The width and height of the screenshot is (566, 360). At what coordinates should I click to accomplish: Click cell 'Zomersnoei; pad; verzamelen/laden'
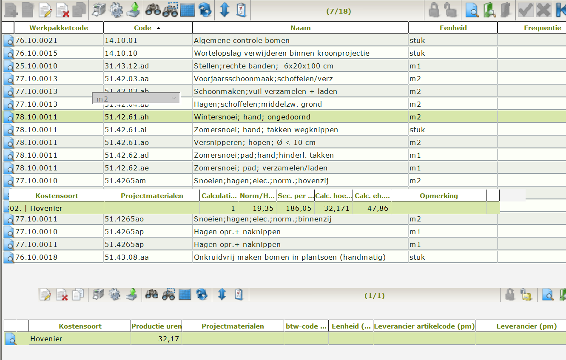coord(301,168)
